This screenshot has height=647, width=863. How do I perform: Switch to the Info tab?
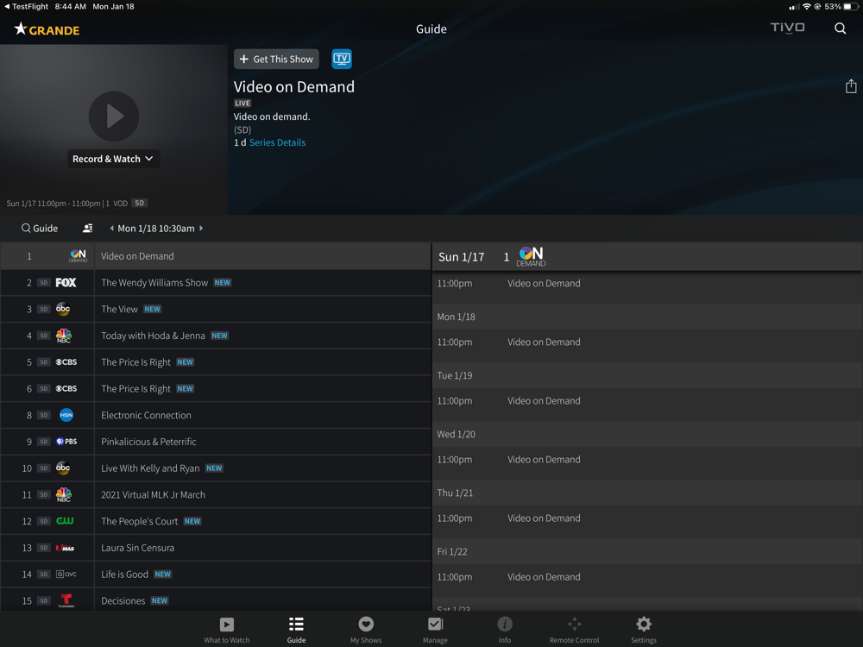coord(505,630)
